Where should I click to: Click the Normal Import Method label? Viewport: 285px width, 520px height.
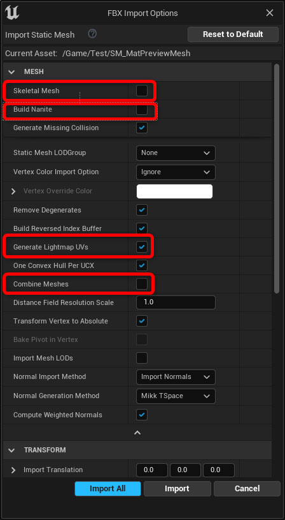click(50, 376)
